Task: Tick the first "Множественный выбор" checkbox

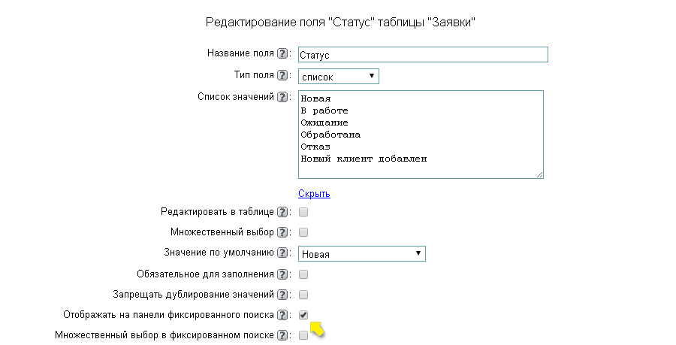Action: 303,233
